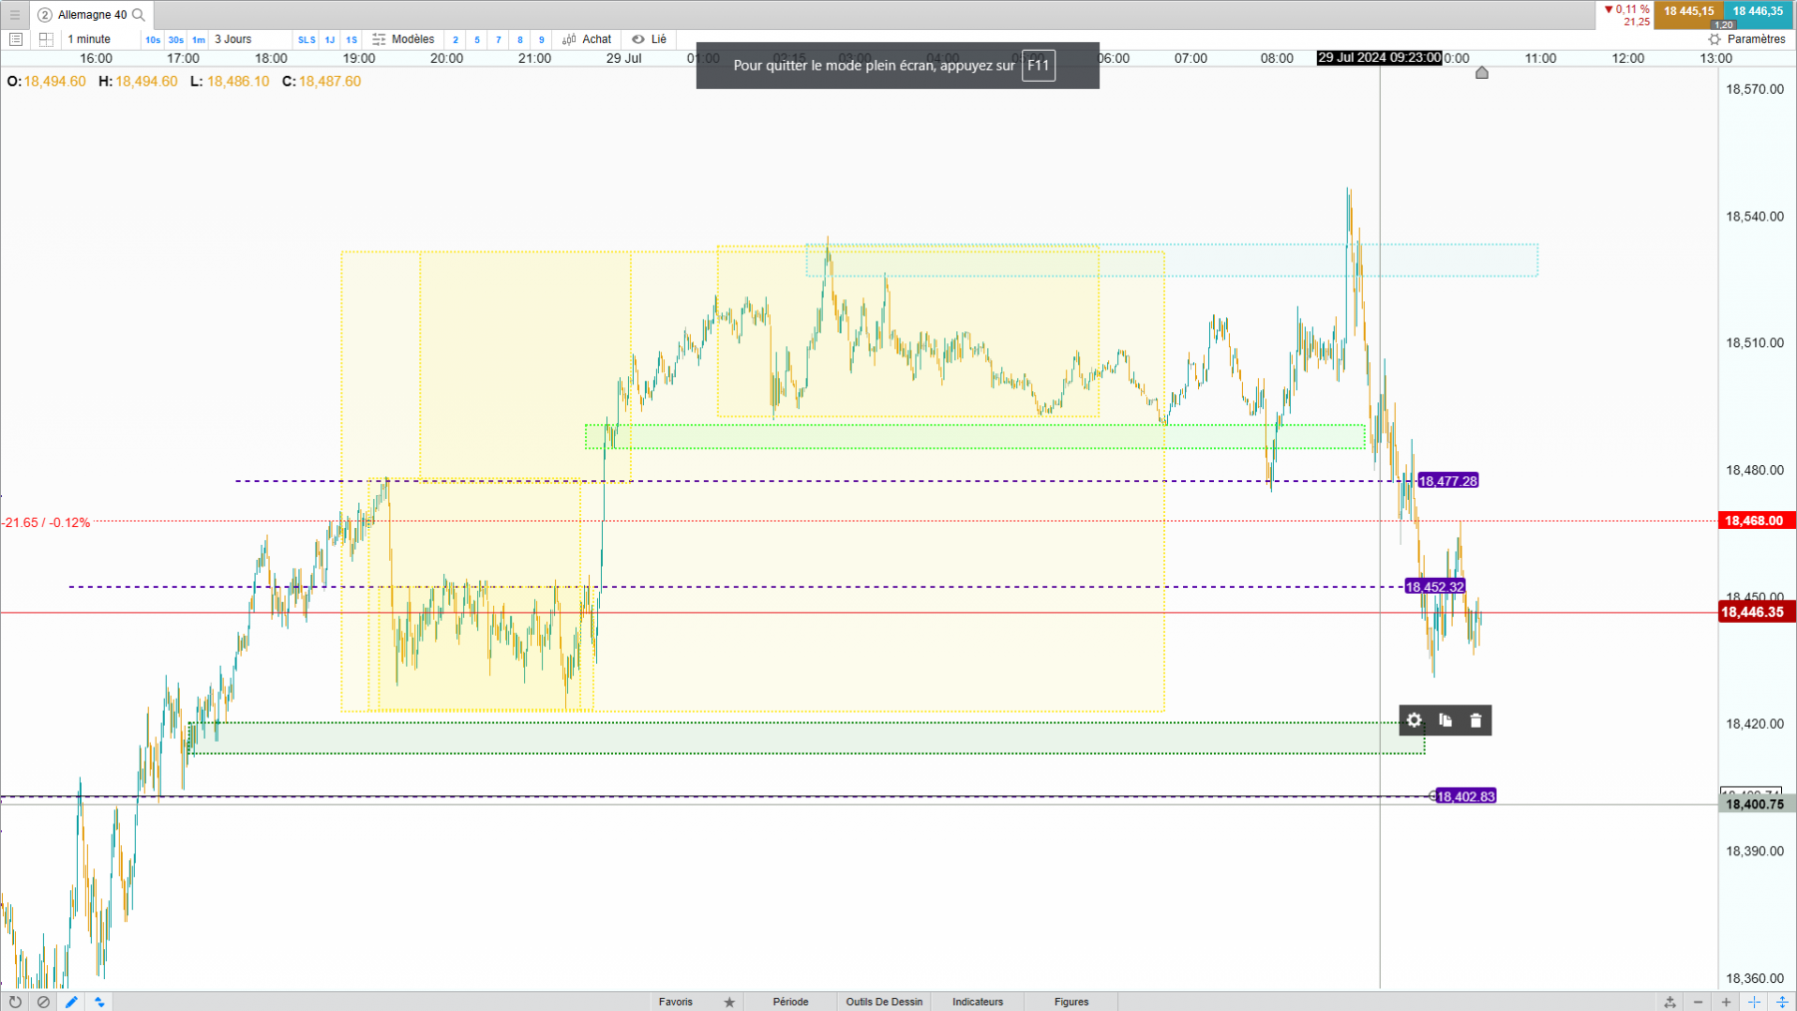Open Paramètres chart settings

pos(1747,40)
